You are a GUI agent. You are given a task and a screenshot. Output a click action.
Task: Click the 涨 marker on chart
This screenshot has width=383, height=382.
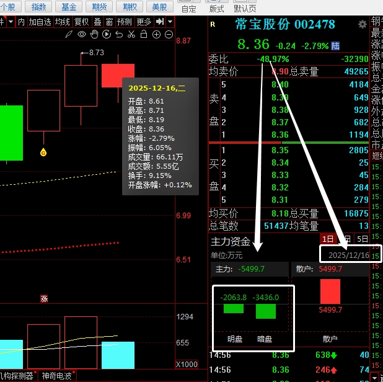[44, 298]
